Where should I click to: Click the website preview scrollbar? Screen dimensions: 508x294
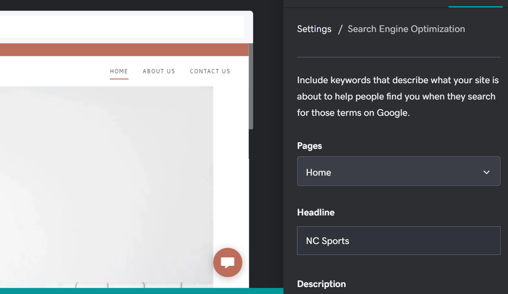pyautogui.click(x=251, y=86)
